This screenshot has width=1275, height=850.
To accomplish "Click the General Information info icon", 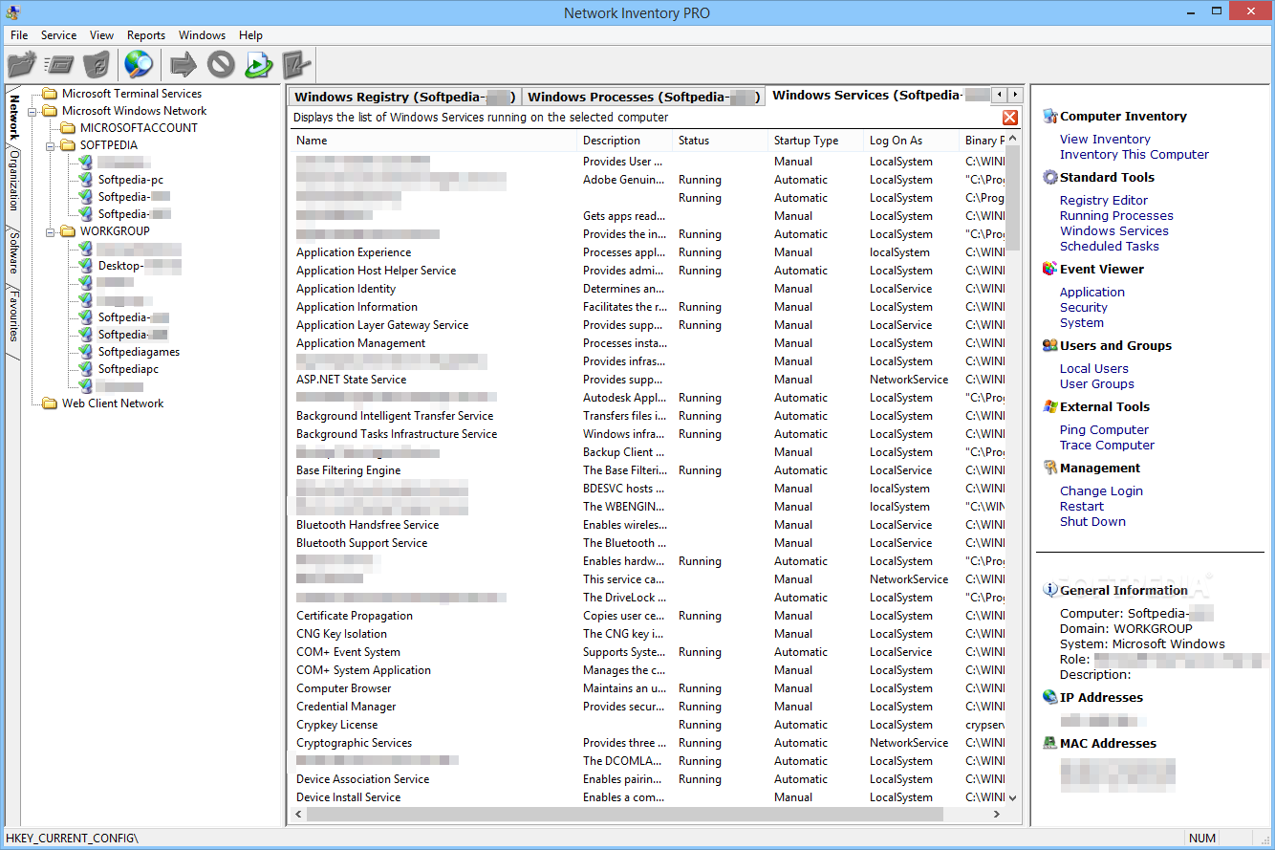I will [1050, 590].
